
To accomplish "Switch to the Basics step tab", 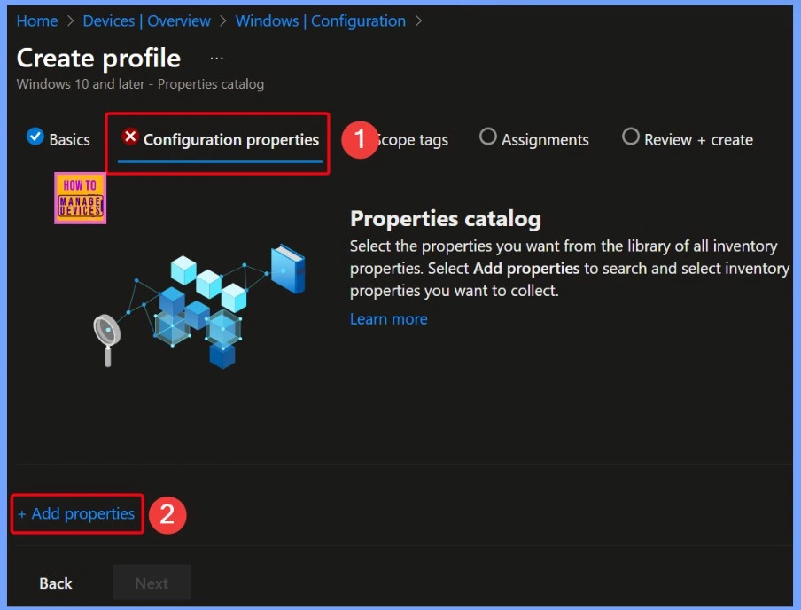I will click(x=58, y=139).
